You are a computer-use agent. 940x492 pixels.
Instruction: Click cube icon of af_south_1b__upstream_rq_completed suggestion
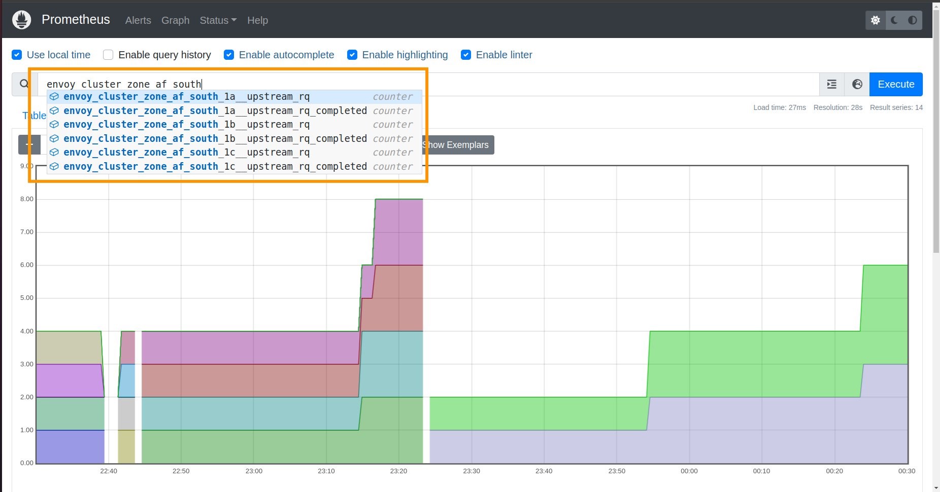(x=54, y=138)
